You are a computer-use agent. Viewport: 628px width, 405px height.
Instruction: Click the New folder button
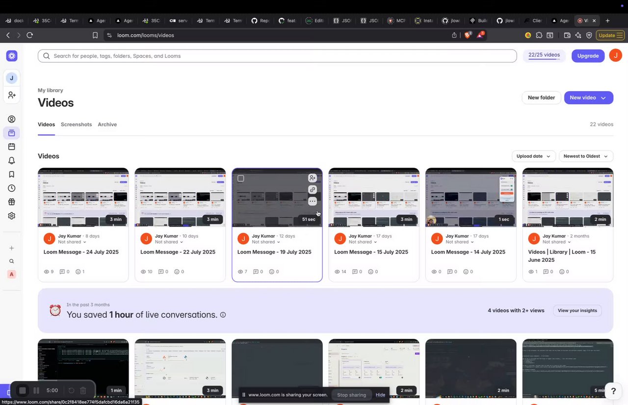pos(541,98)
